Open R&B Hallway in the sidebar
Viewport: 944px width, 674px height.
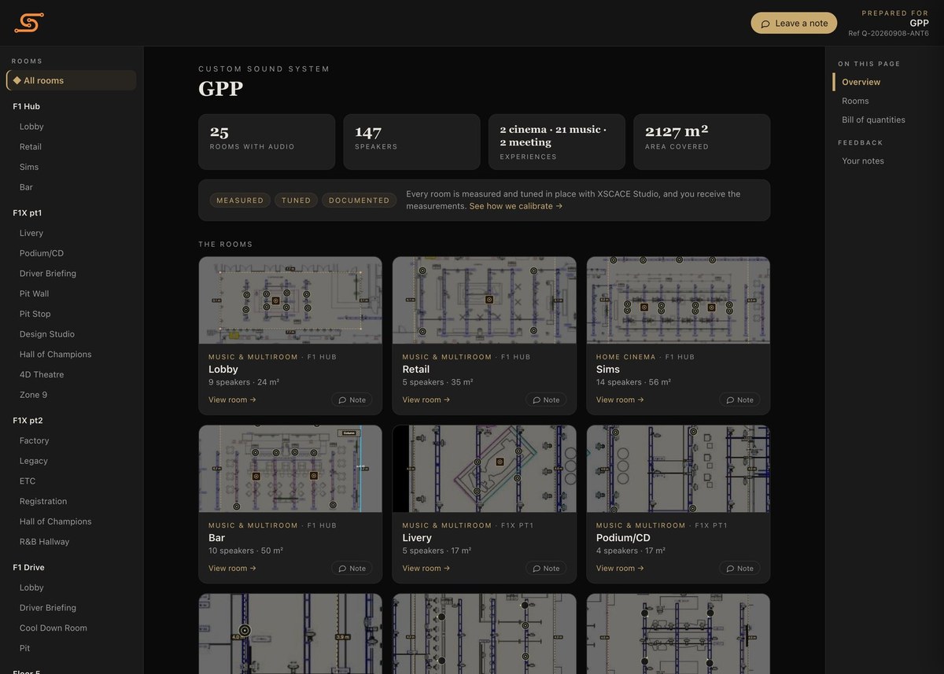click(44, 542)
